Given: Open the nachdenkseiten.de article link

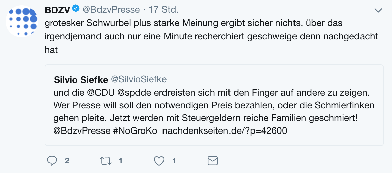Looking at the screenshot, I should (224, 131).
